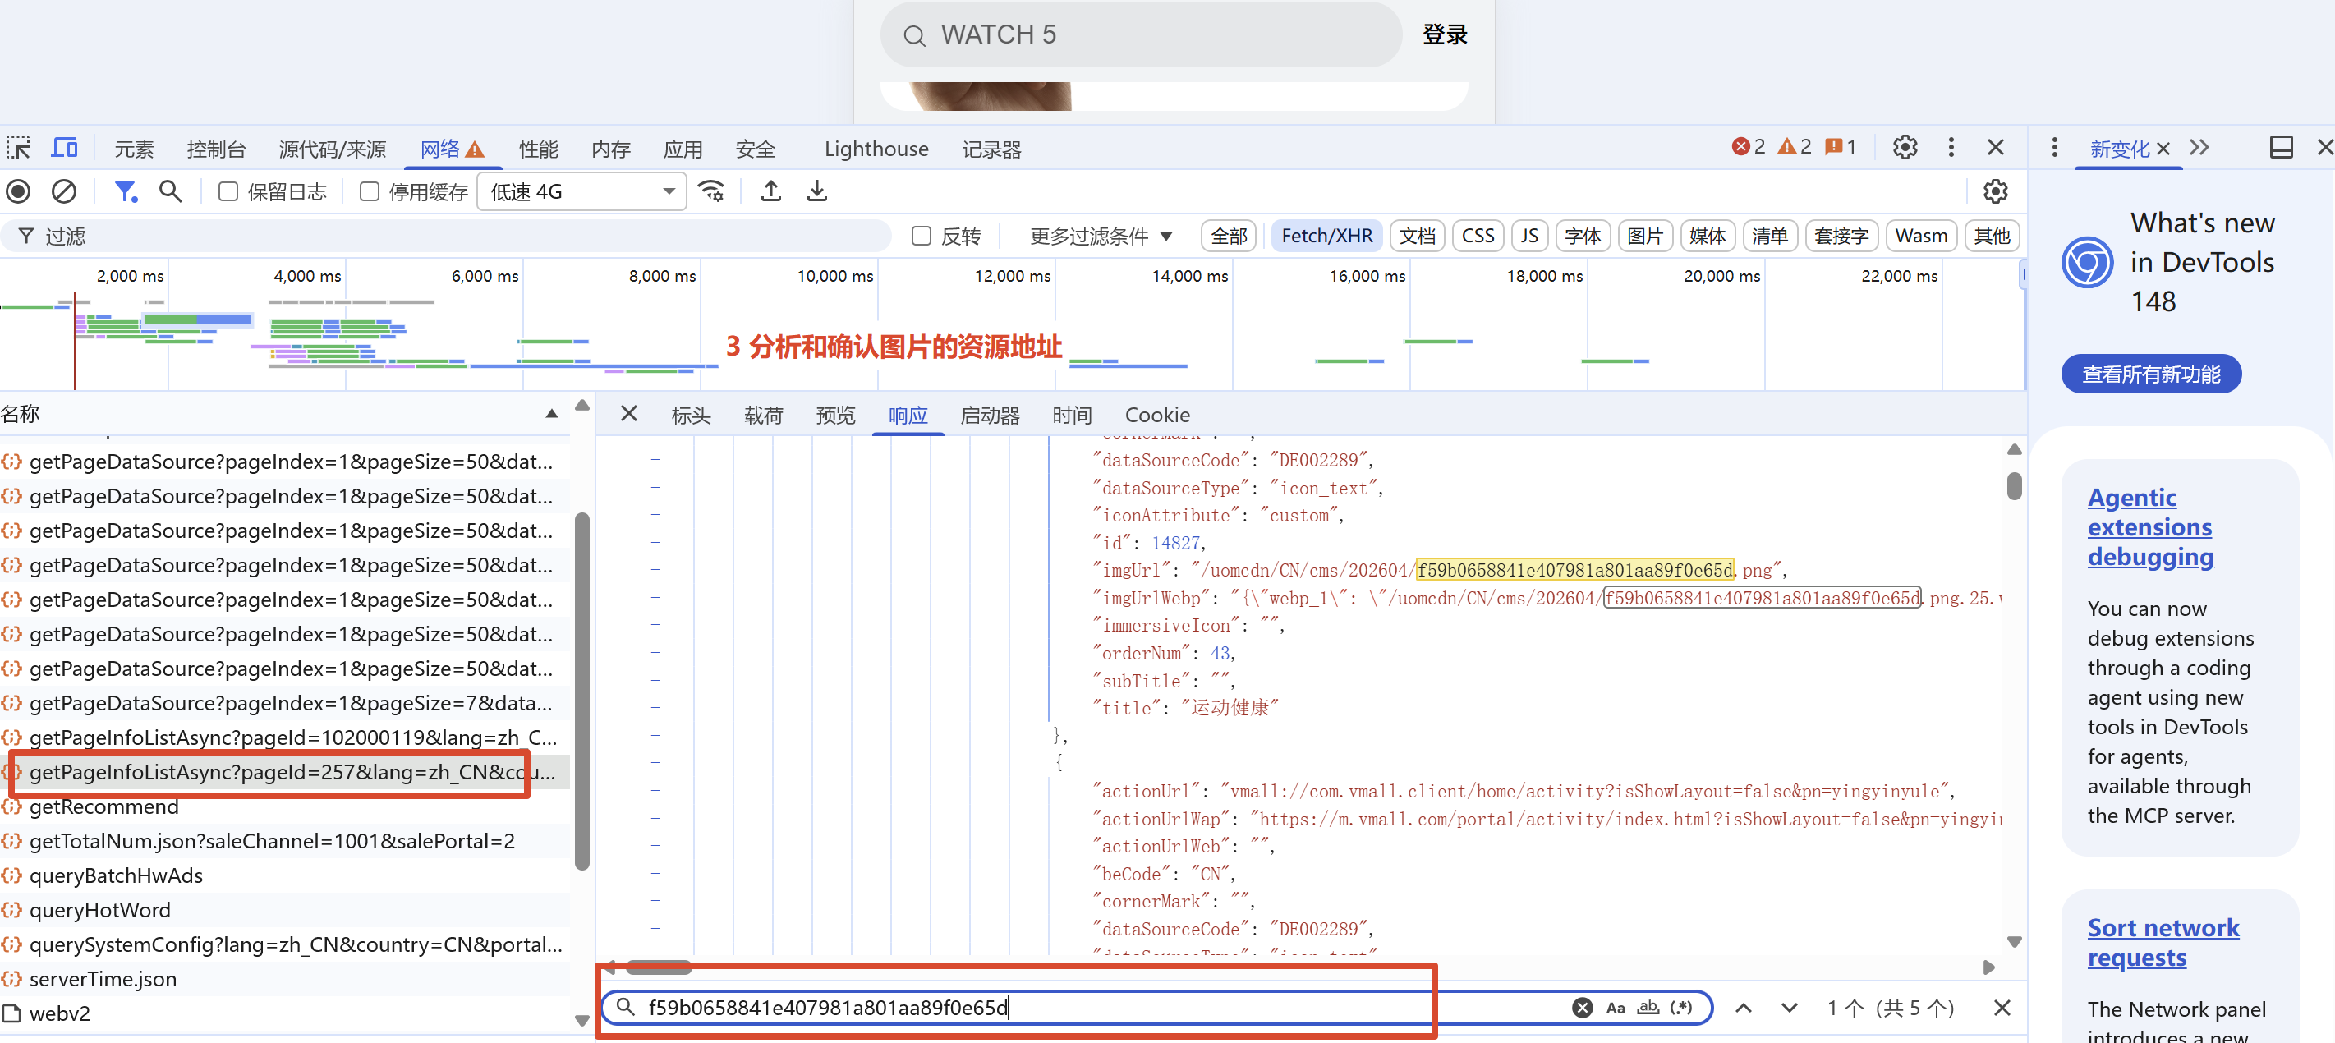This screenshot has height=1043, width=2335.
Task: Click the record network log button
Action: point(18,191)
